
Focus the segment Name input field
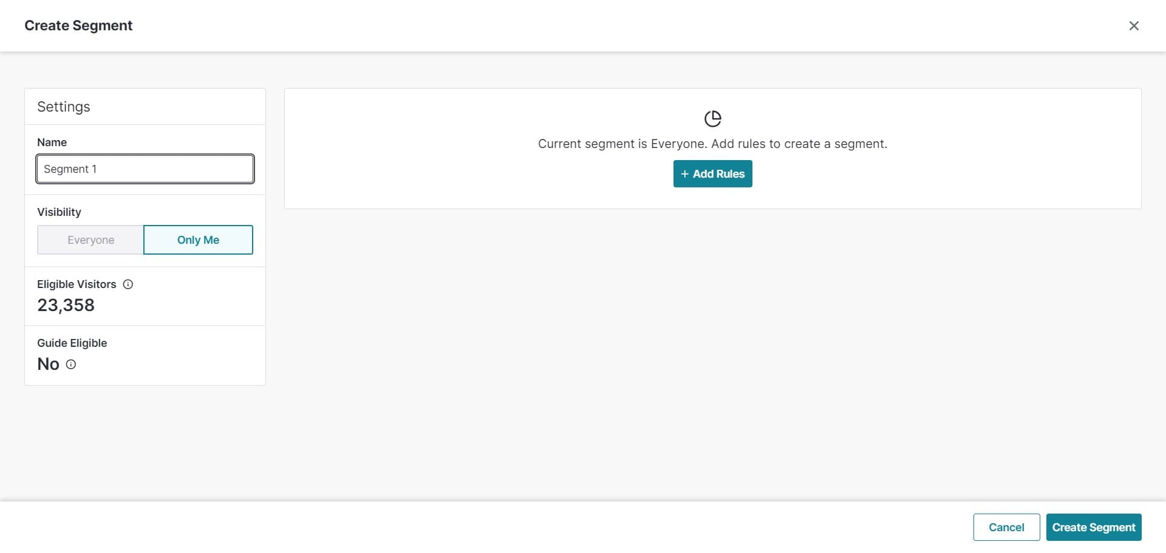click(x=145, y=169)
